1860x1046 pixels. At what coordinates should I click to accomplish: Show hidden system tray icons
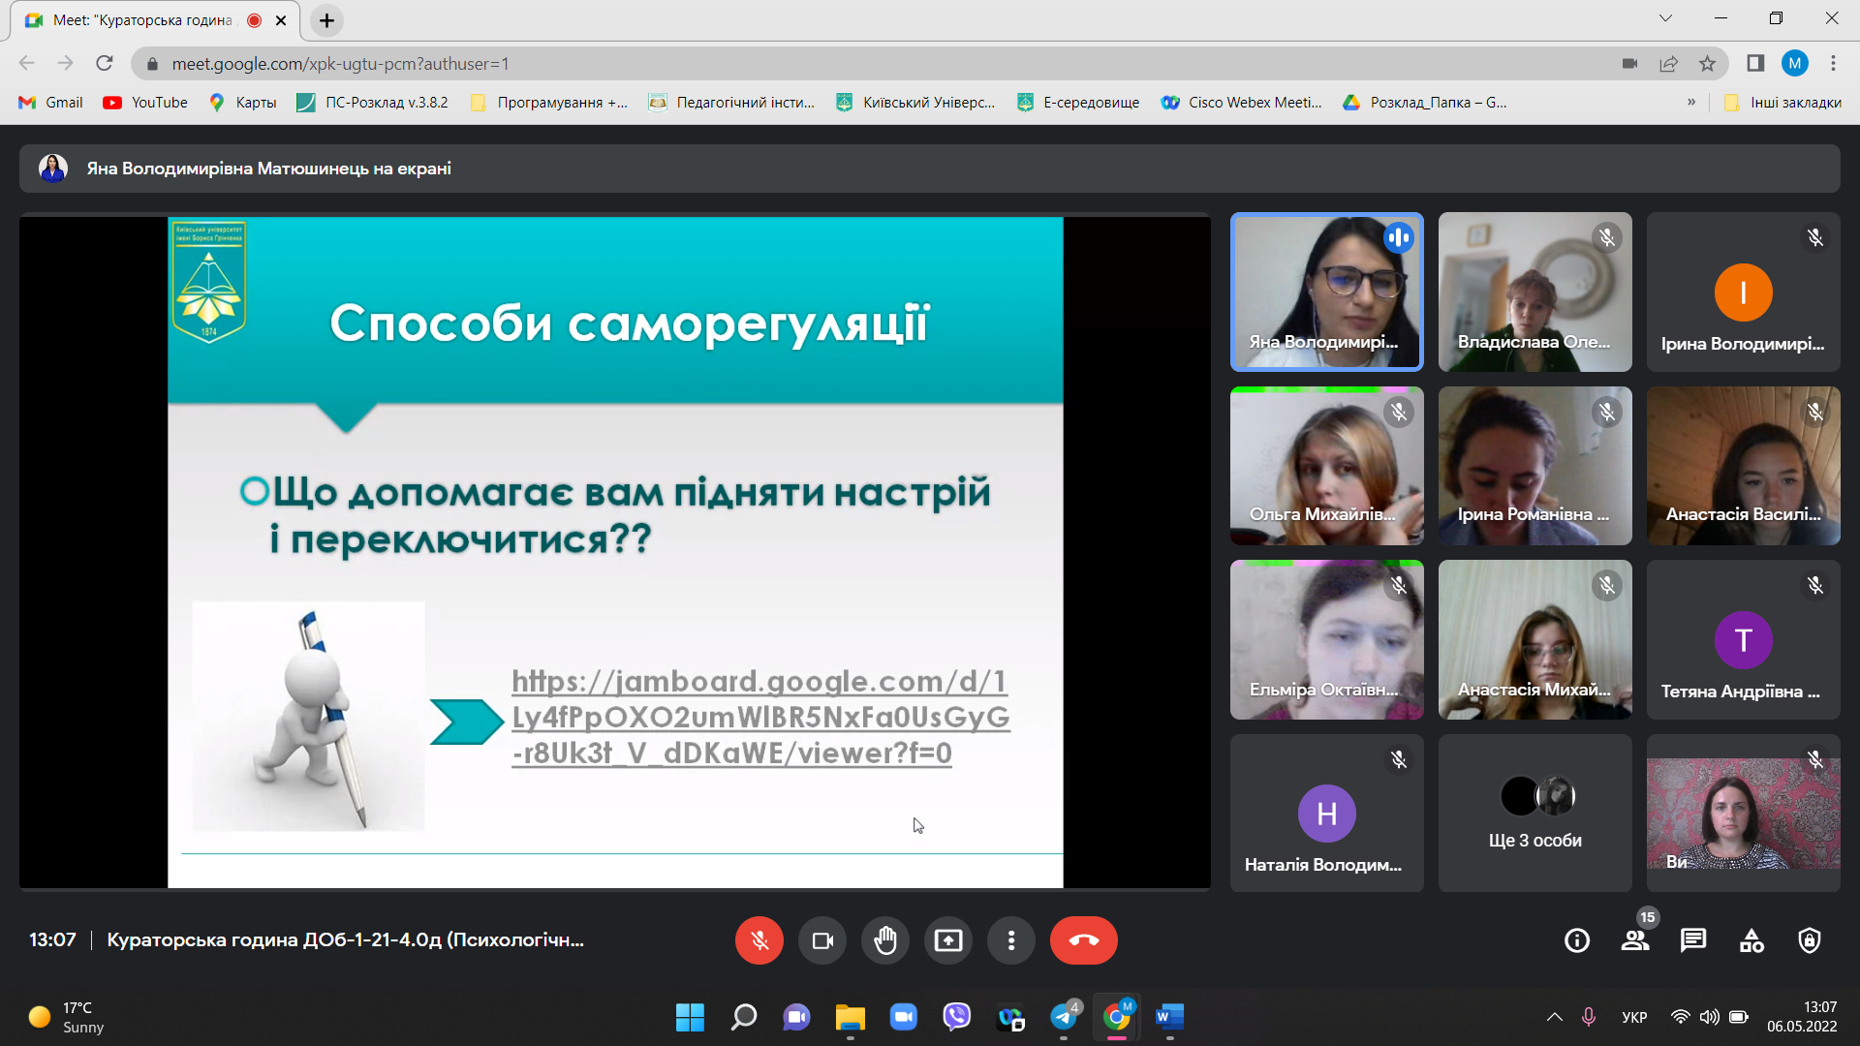pyautogui.click(x=1554, y=1017)
